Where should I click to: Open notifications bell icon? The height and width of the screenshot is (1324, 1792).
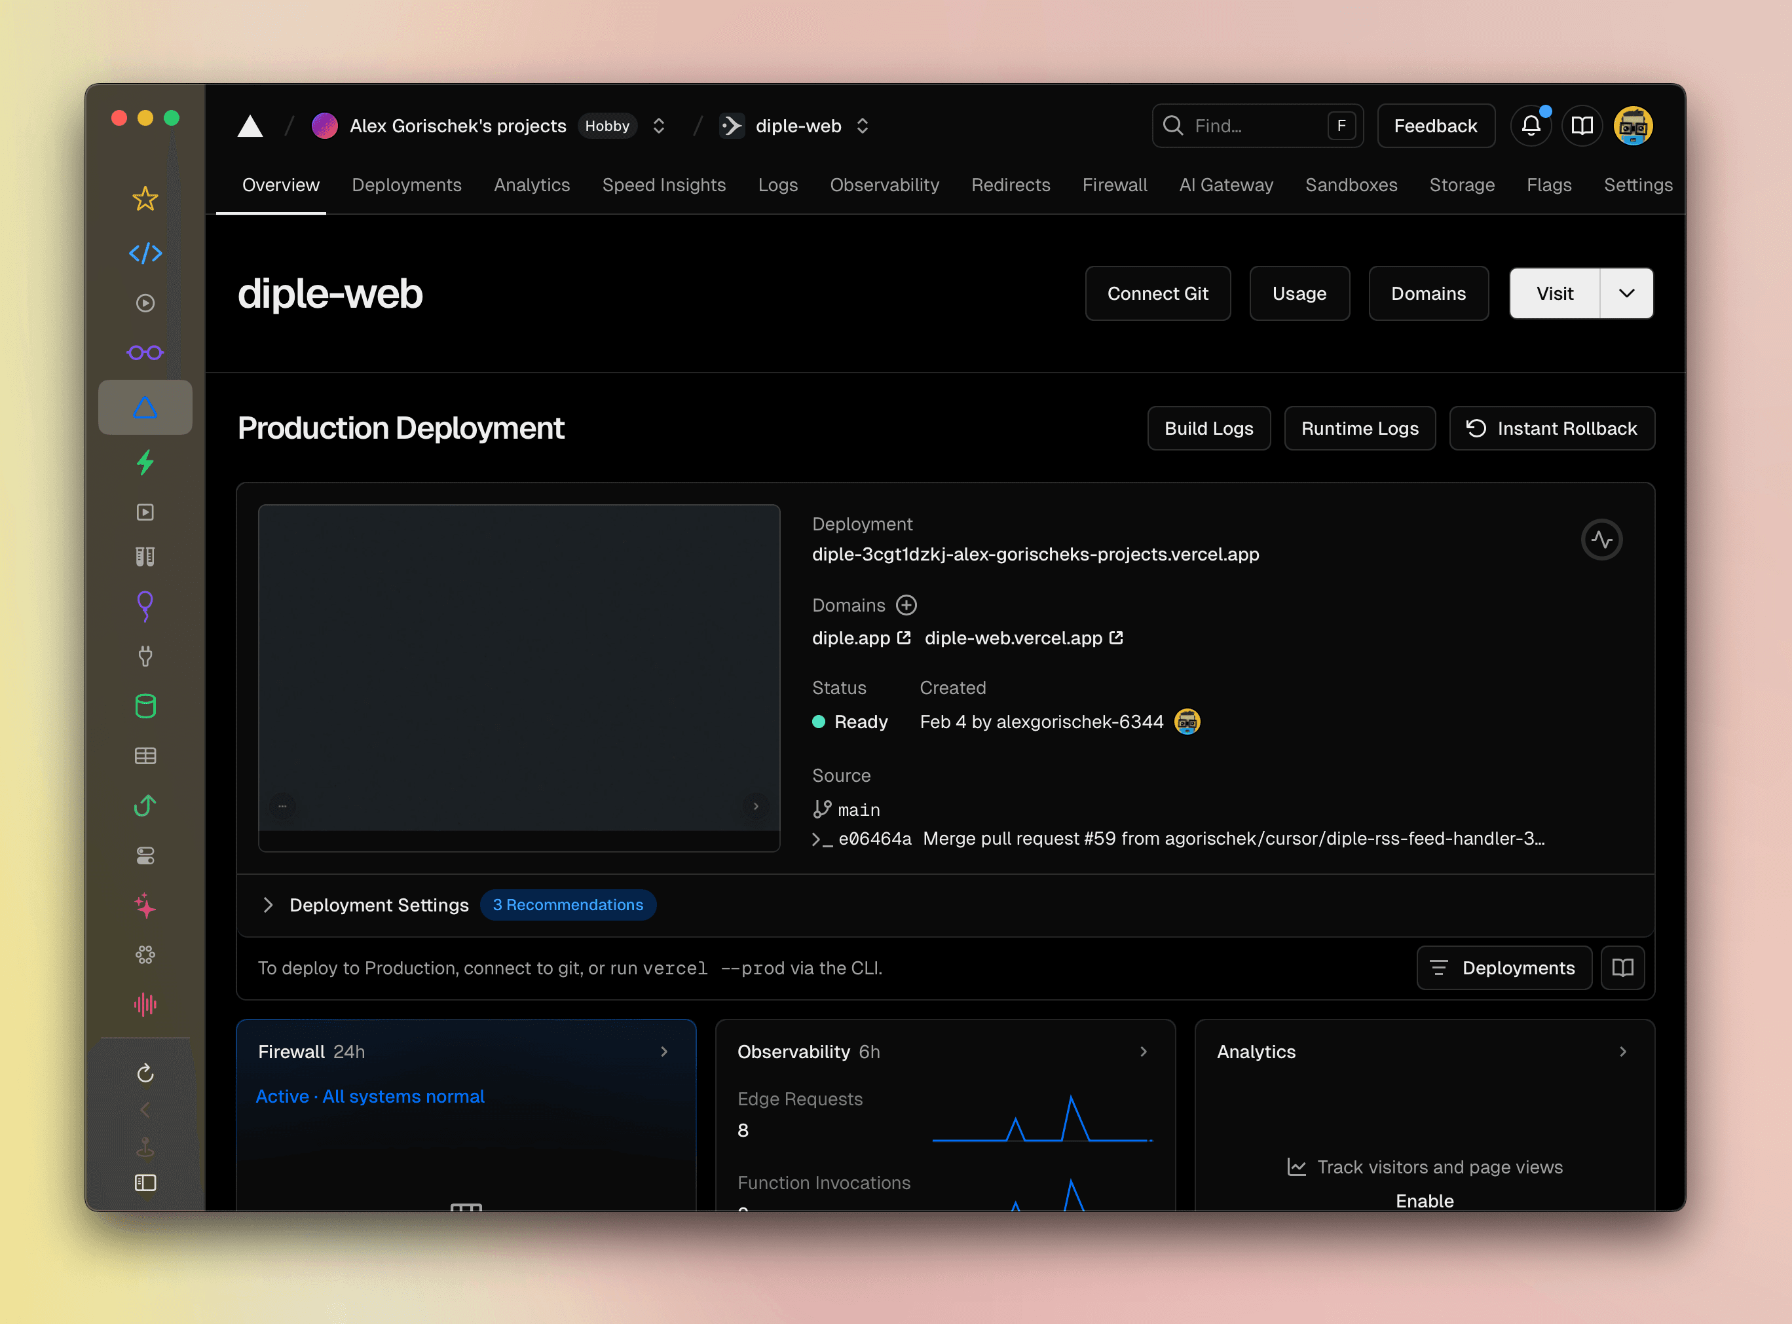pos(1531,126)
